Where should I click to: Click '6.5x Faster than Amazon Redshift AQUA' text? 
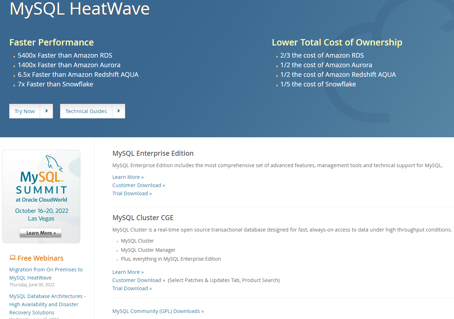point(78,75)
